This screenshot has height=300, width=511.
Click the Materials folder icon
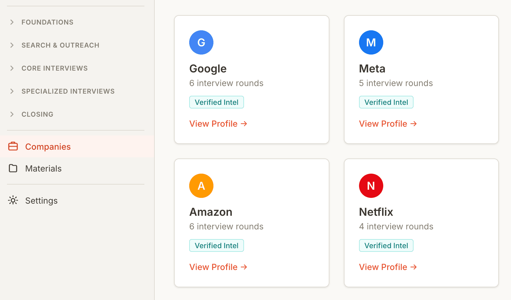click(13, 168)
